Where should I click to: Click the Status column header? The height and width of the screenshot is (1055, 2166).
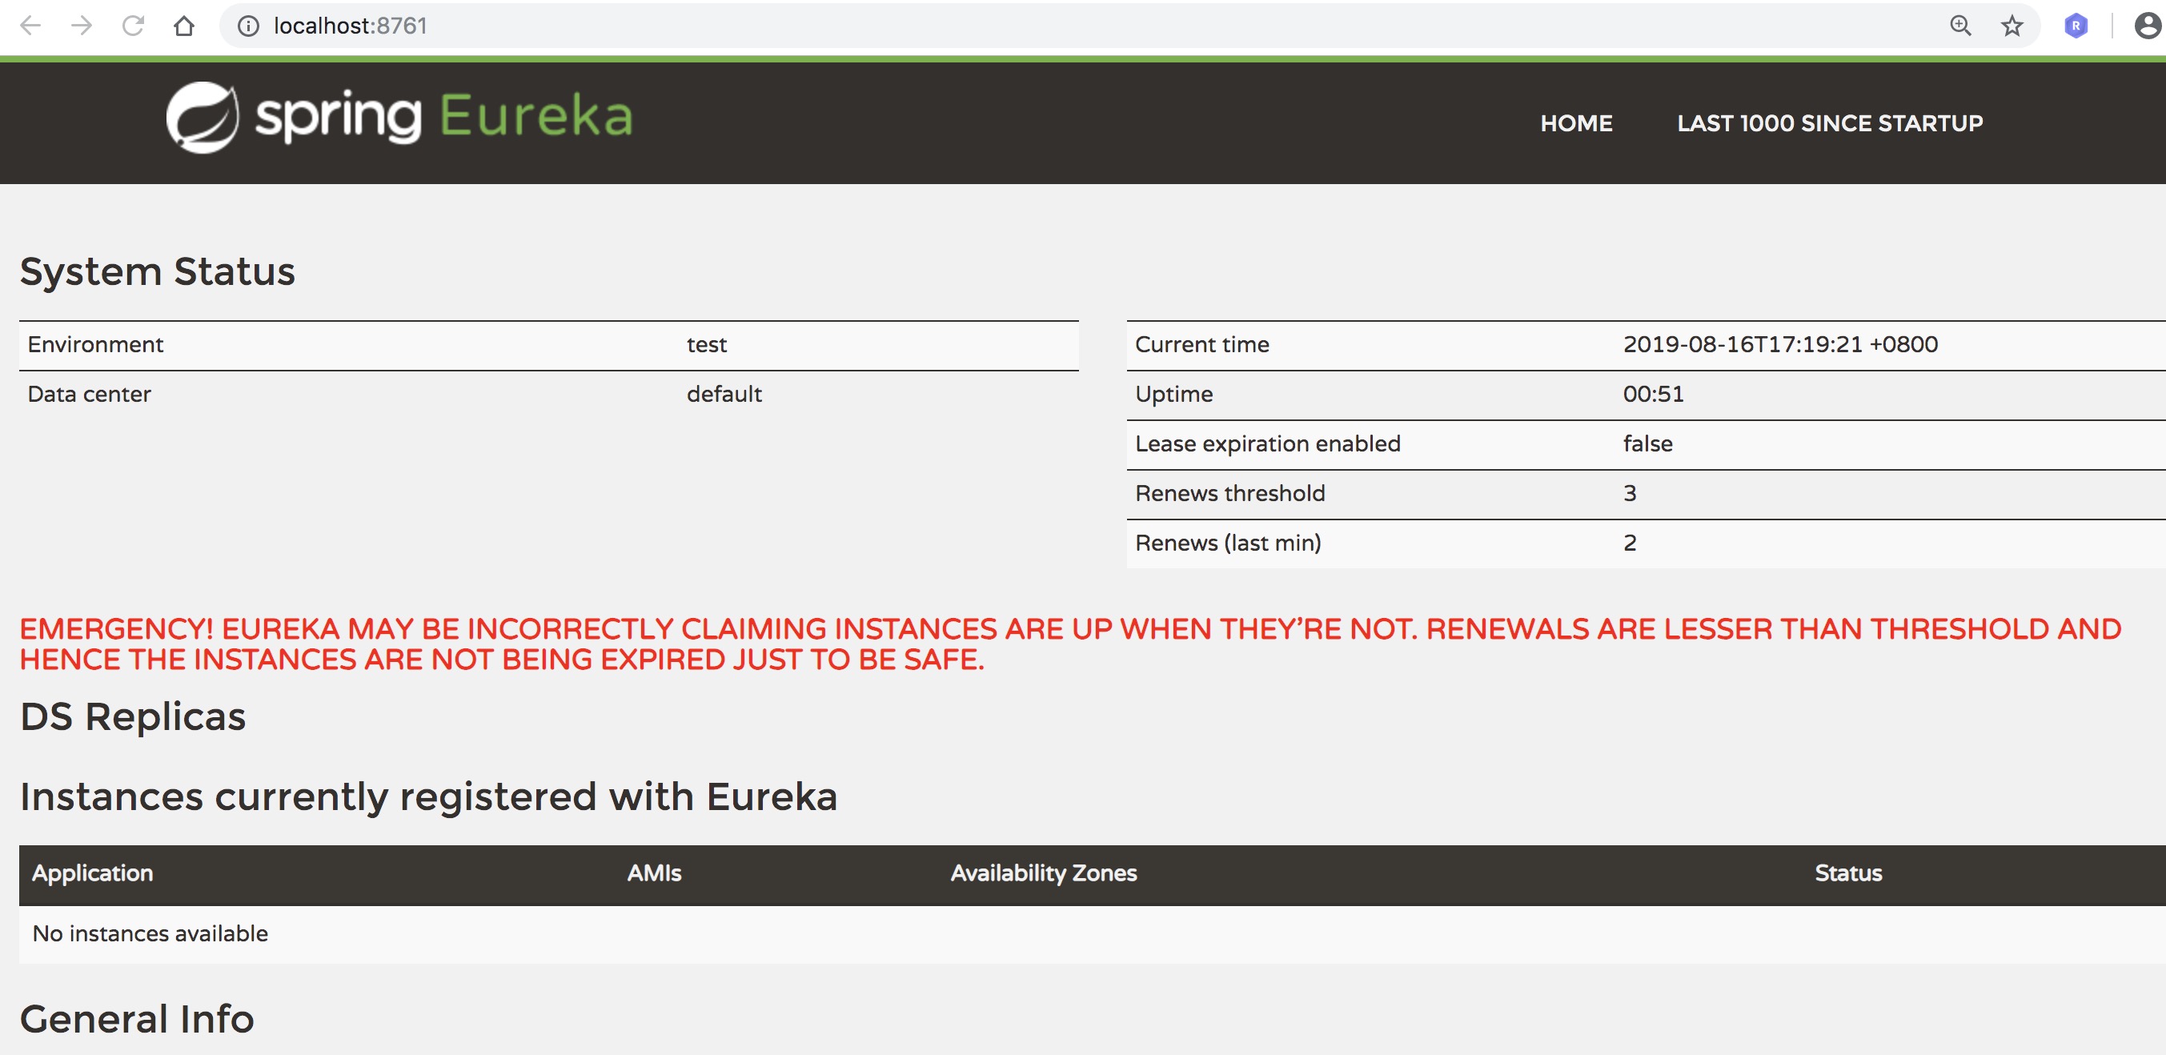1847,872
